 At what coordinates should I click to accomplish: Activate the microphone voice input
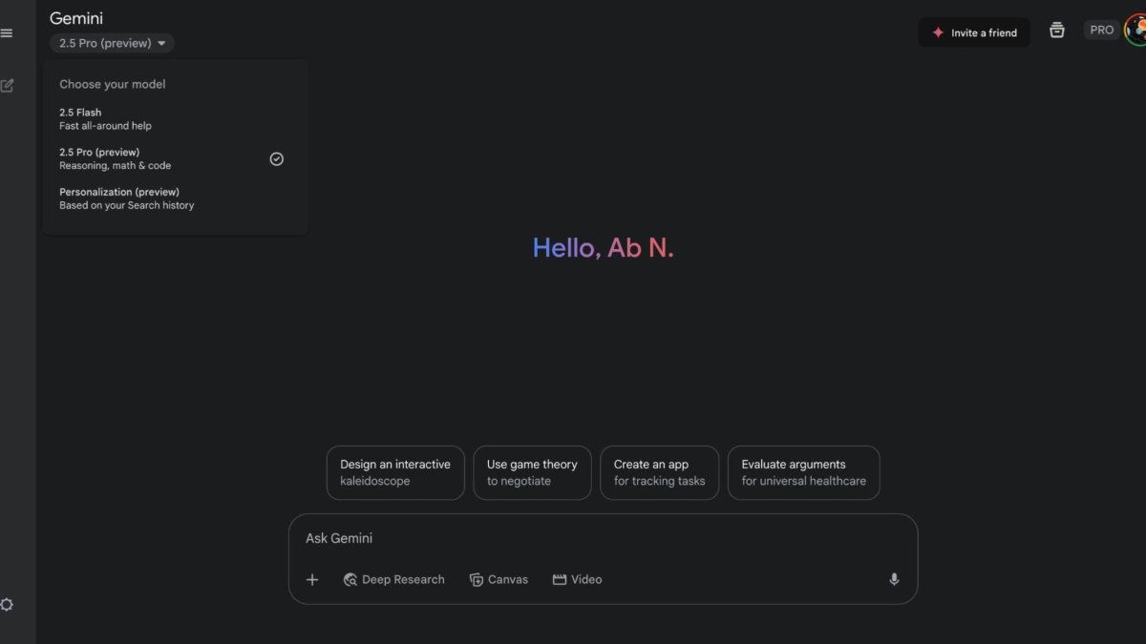coord(894,579)
